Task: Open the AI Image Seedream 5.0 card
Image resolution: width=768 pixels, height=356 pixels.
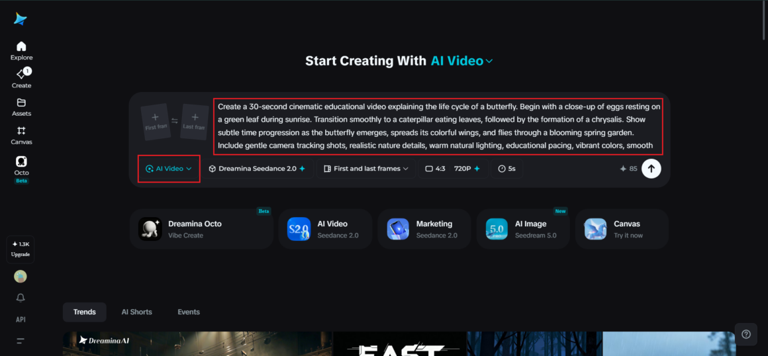Action: [x=523, y=229]
